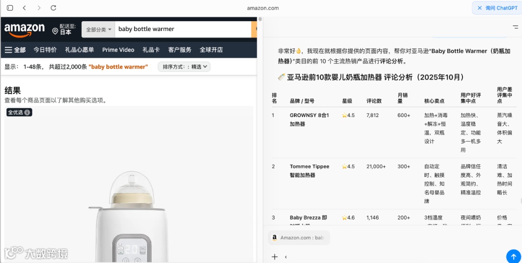Click the Amazon.com page attachment chip
Image resolution: width=522 pixels, height=263 pixels.
coord(299,238)
